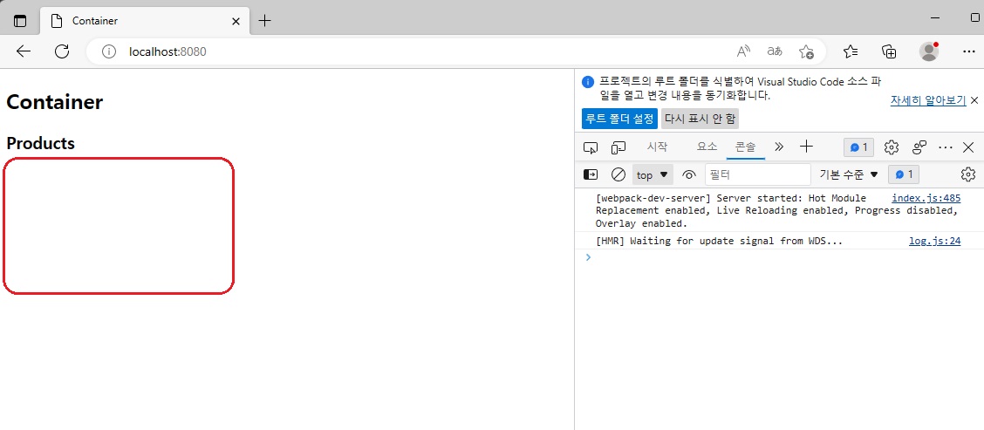Screen dimensions: 984x430
Task: Click the [HMR] Waiting for update message
Action: coord(719,241)
